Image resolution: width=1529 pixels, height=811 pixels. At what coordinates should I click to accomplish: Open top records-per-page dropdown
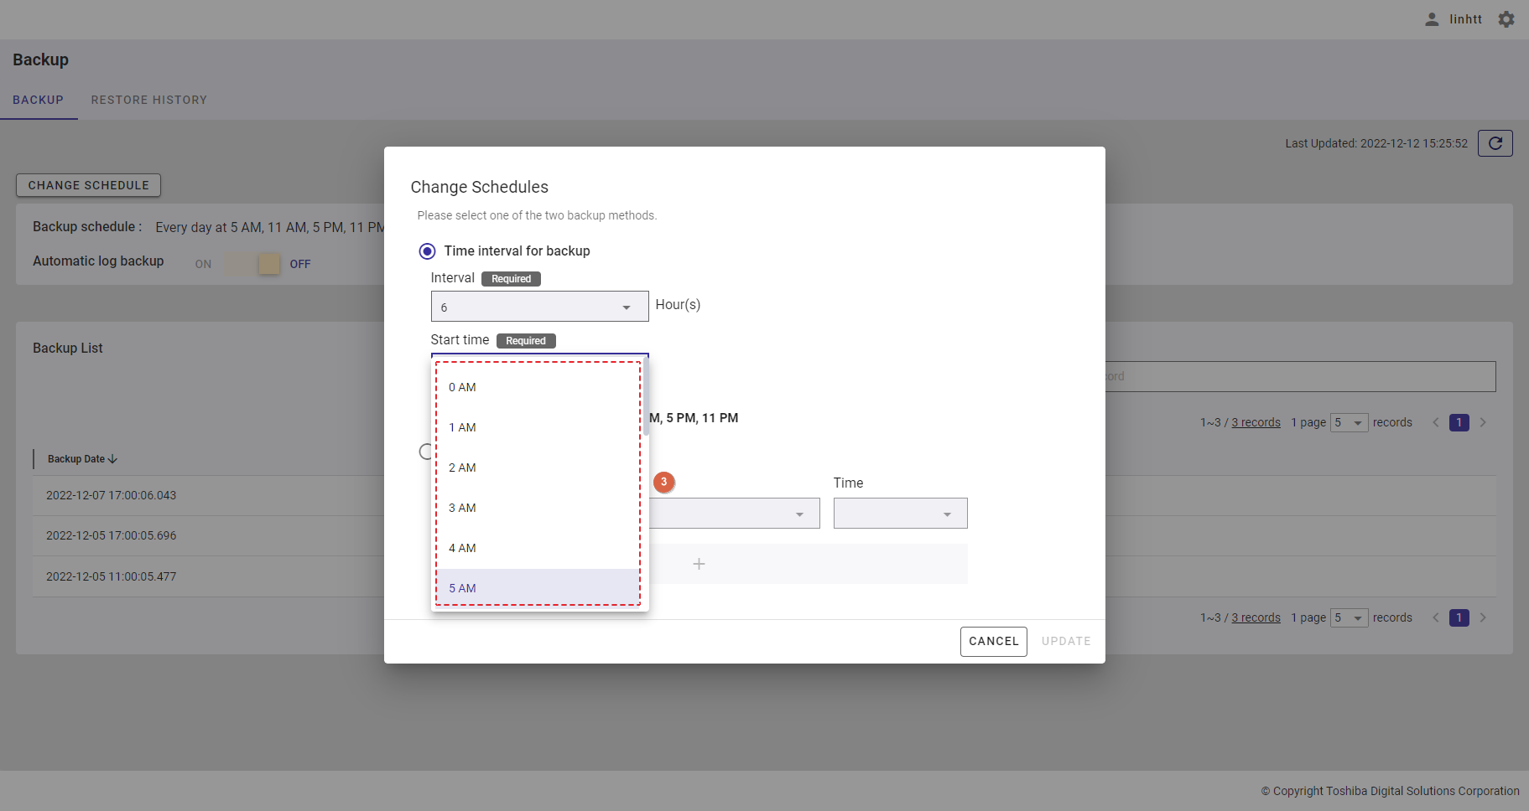click(x=1349, y=422)
